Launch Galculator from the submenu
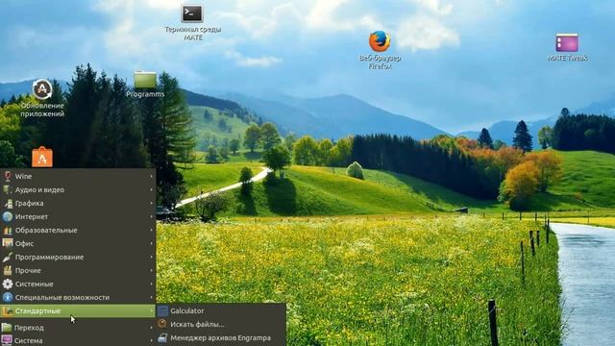615x346 pixels. point(221,311)
